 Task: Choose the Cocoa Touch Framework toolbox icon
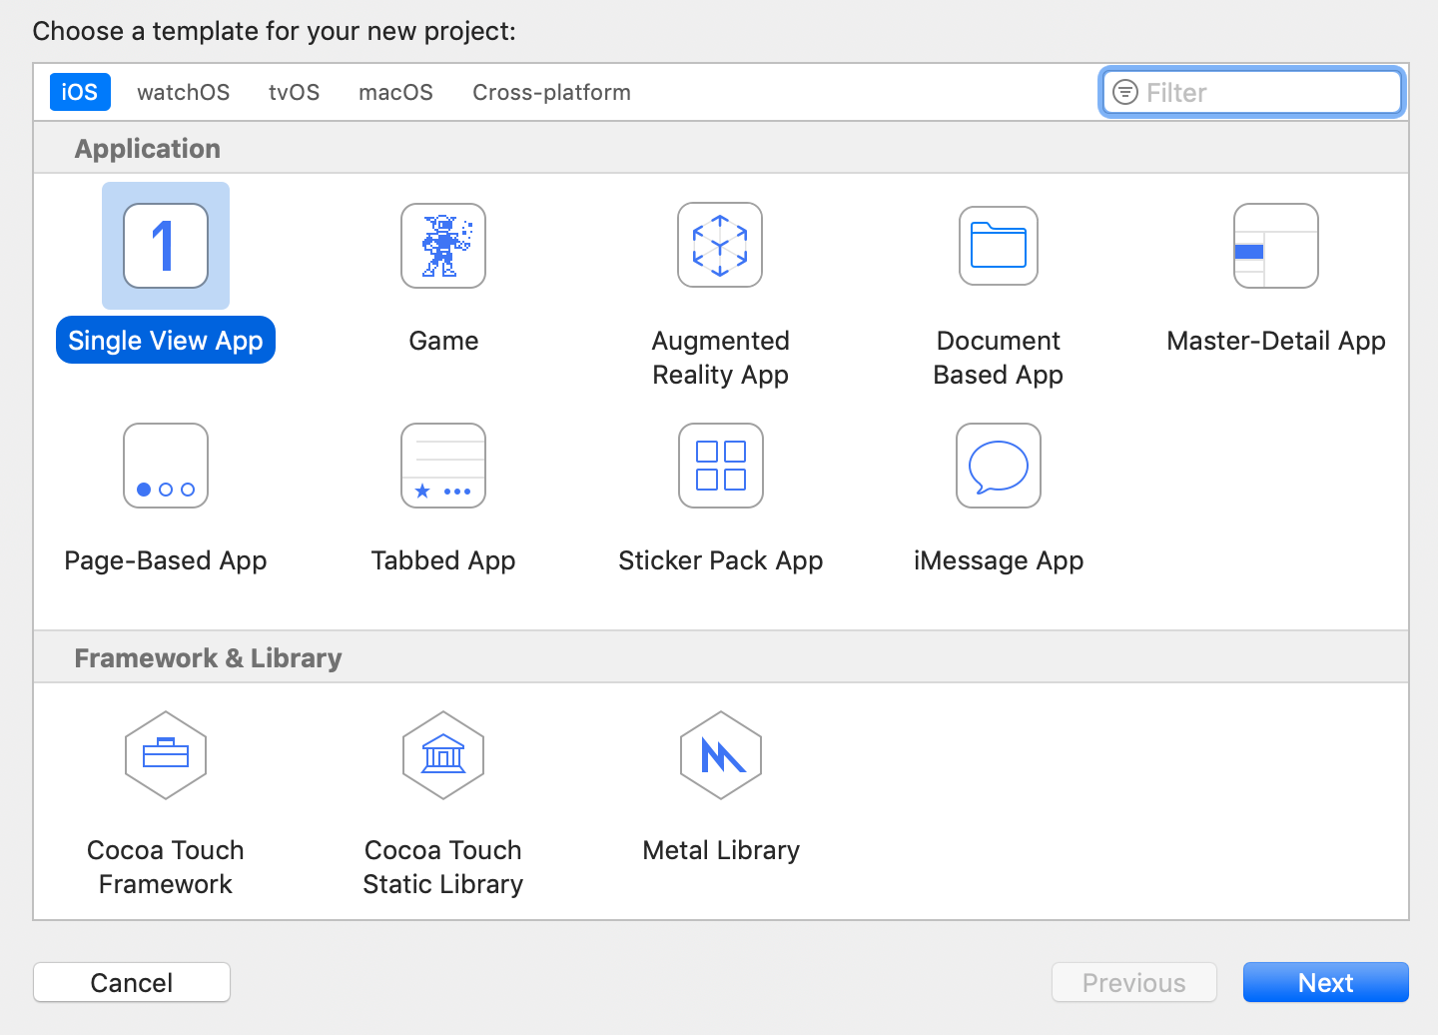166,755
